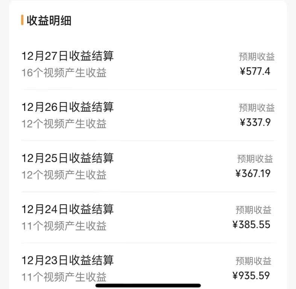Click the 收益明细 section header
This screenshot has width=296, height=289.
tap(49, 20)
